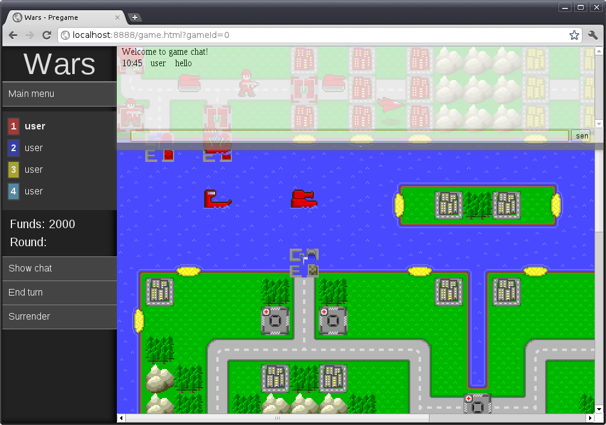The image size is (606, 425).
Task: Select the city building on the small island
Action: (x=449, y=205)
